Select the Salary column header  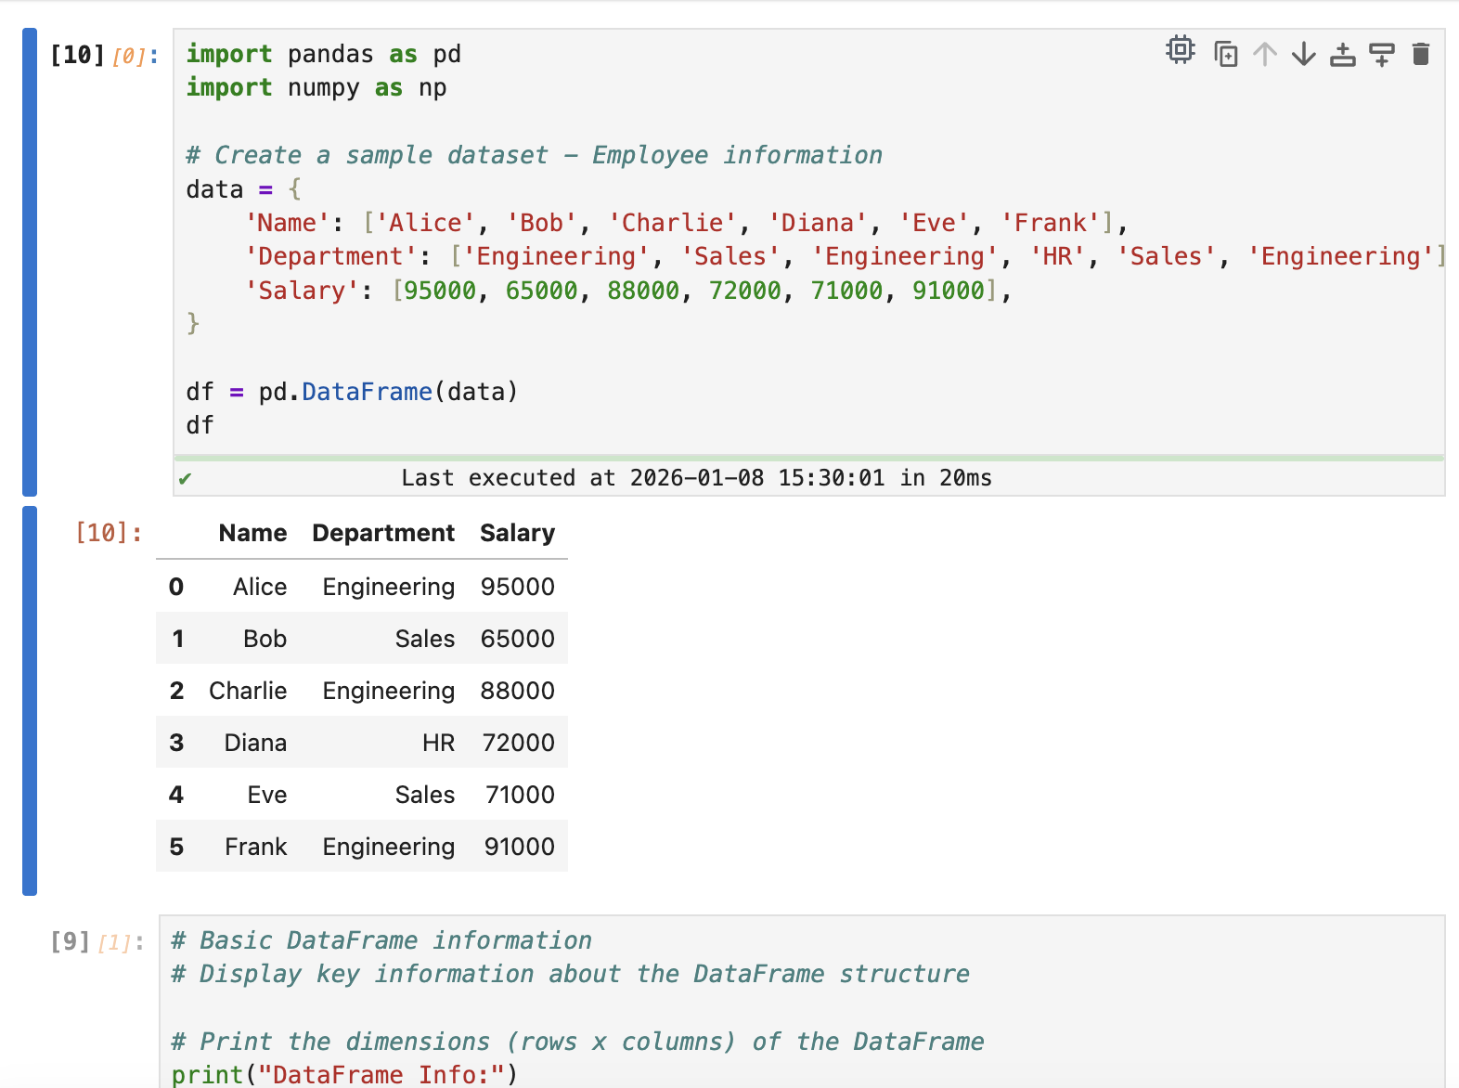click(x=517, y=533)
